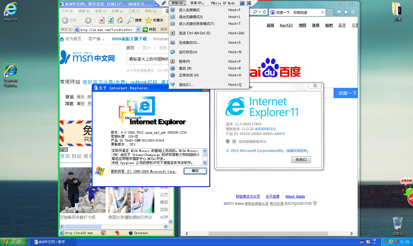Image resolution: width=413 pixels, height=246 pixels.
Task: Click the pop-up blocker icon in IE6 status bar
Action: (x=103, y=233)
